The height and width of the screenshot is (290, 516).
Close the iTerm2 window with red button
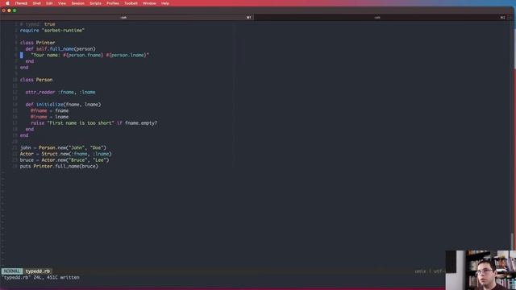coord(3,10)
